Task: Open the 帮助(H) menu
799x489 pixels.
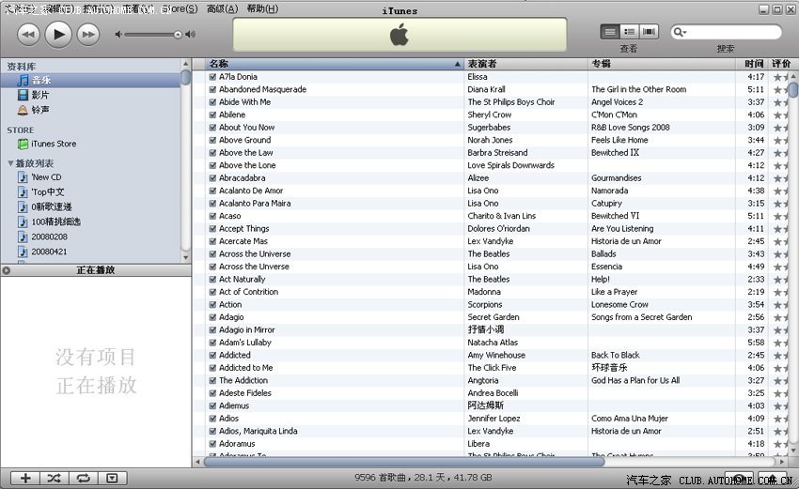Action: pyautogui.click(x=262, y=8)
